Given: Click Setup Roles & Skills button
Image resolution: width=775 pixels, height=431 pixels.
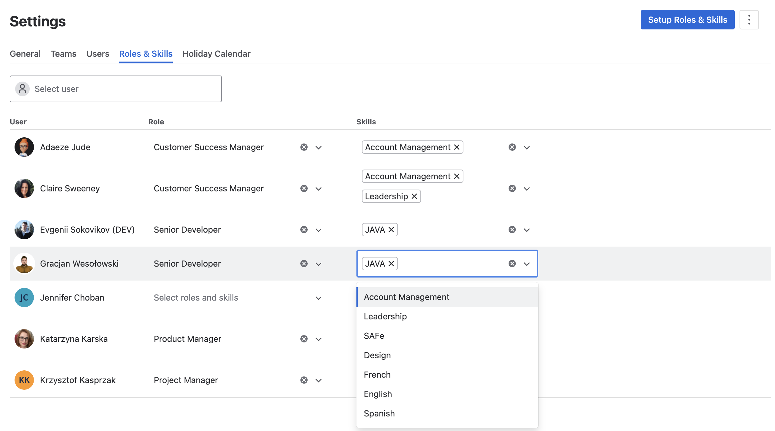Looking at the screenshot, I should tap(687, 20).
